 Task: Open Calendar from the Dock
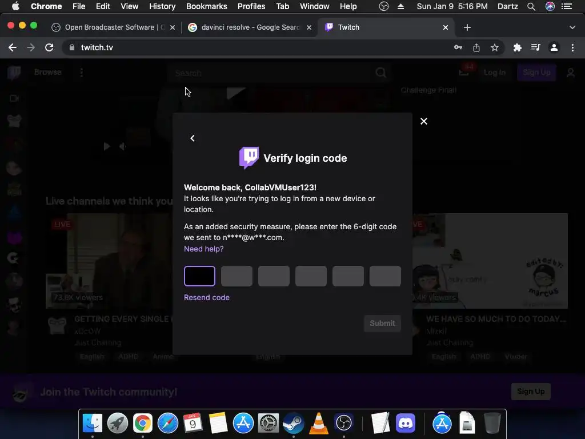click(x=193, y=424)
